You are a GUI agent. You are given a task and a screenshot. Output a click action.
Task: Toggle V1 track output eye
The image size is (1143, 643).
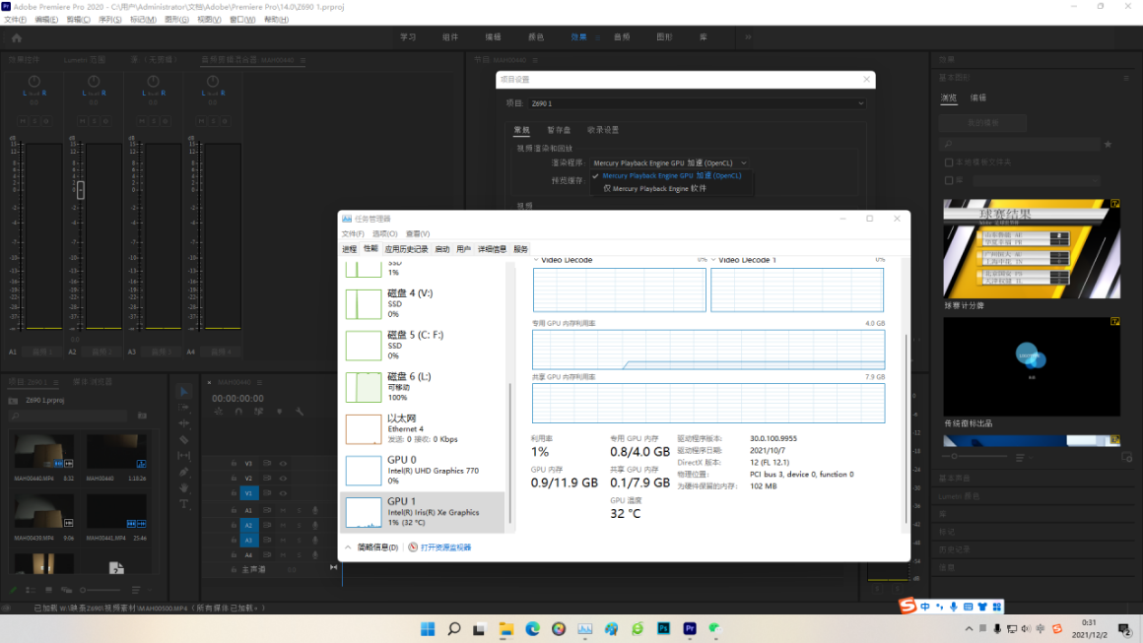coord(284,493)
